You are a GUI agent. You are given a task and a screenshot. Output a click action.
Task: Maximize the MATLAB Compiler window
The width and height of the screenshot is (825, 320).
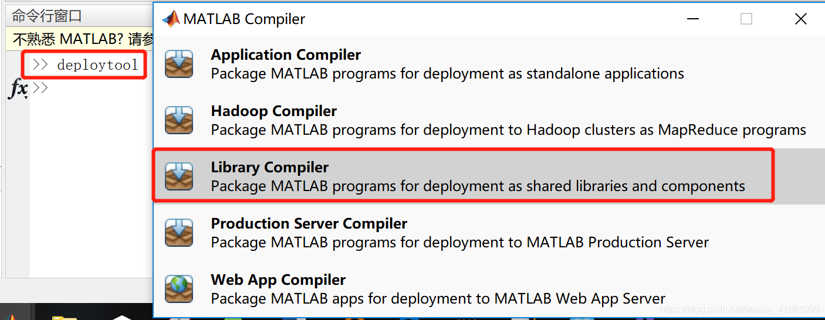pyautogui.click(x=746, y=19)
